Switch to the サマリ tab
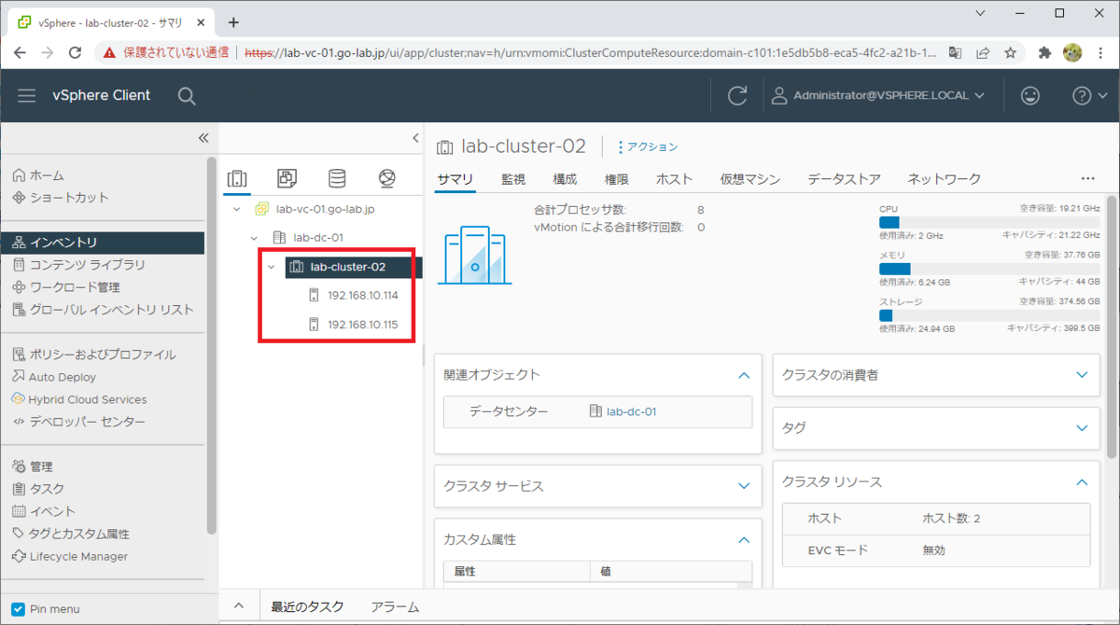 455,179
